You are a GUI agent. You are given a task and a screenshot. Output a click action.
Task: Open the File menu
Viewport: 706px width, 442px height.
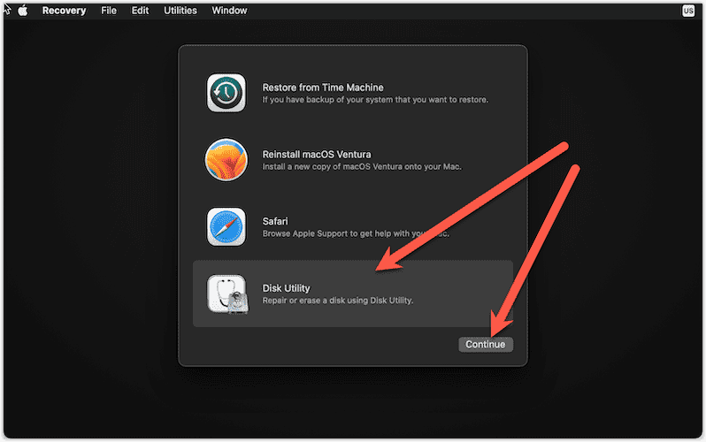(x=109, y=11)
